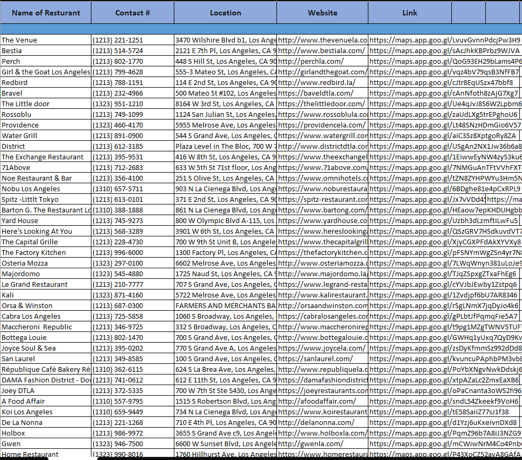This screenshot has height=460, width=522.
Task: Select "Cabra Los Angeles" name cell
Action: tap(46, 317)
